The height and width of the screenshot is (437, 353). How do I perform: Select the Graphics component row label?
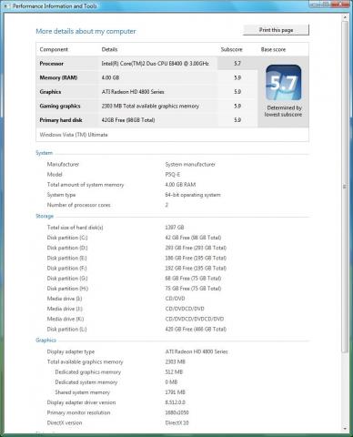pyautogui.click(x=50, y=92)
